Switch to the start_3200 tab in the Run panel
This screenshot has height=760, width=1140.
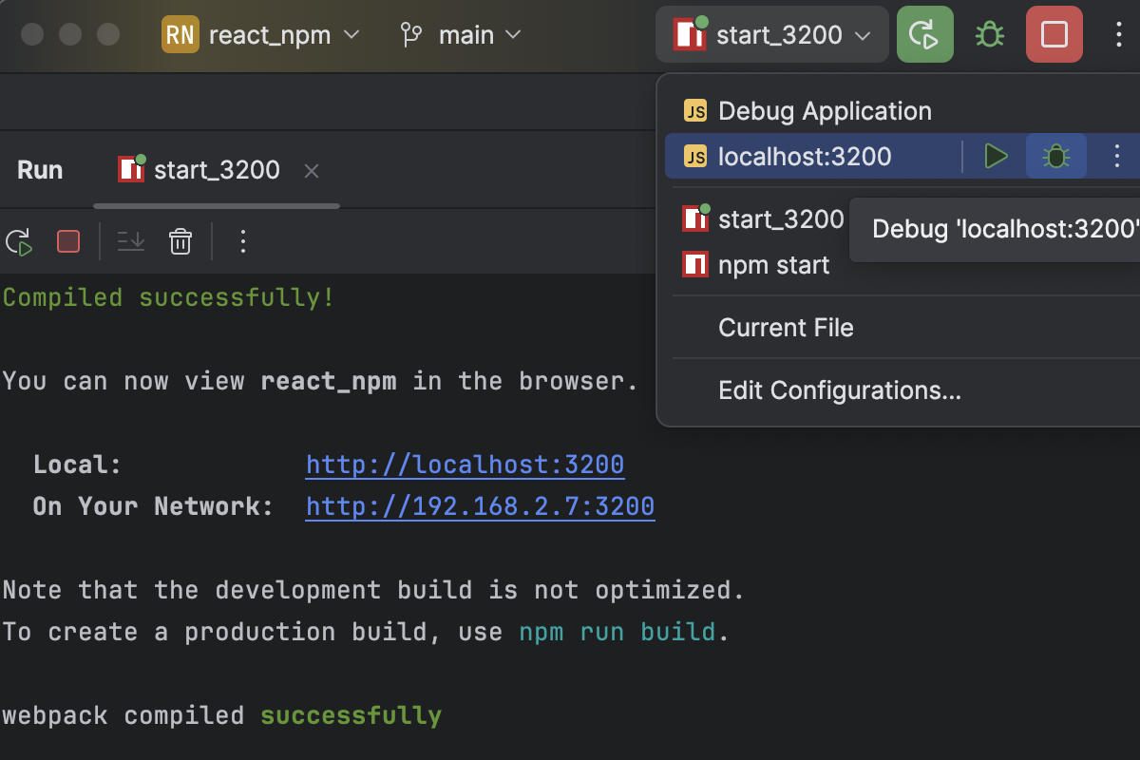(216, 170)
